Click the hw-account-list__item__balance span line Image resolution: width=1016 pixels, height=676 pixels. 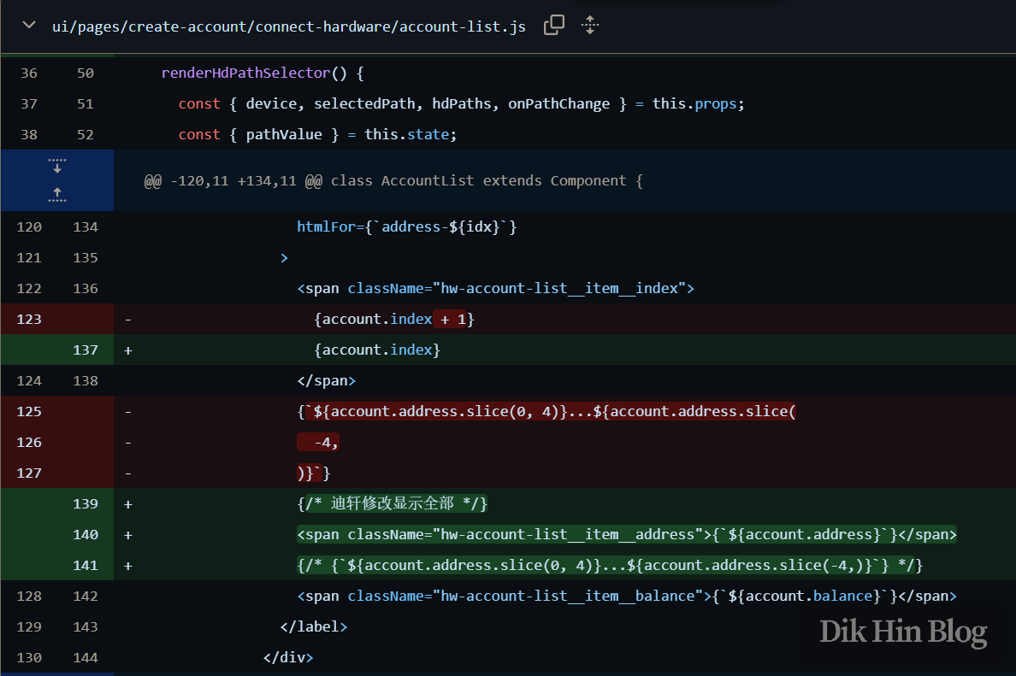[x=626, y=596]
